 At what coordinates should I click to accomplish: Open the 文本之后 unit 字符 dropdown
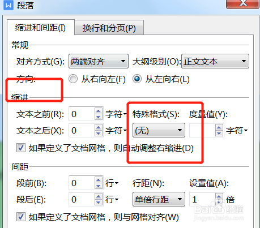point(116,130)
